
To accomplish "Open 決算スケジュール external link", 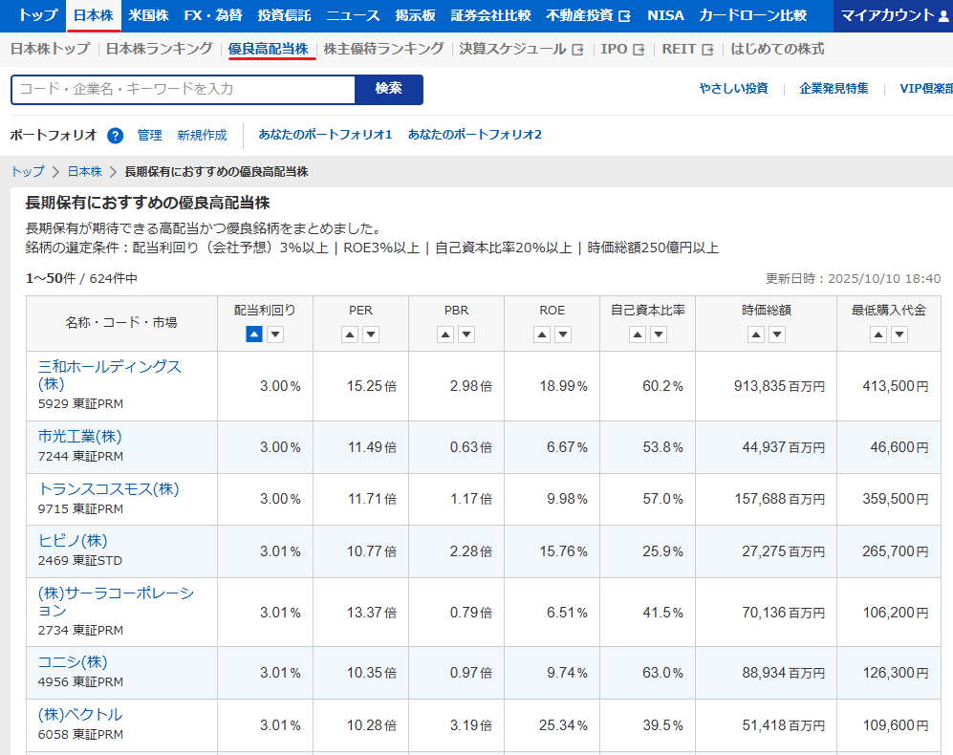I will coord(521,49).
